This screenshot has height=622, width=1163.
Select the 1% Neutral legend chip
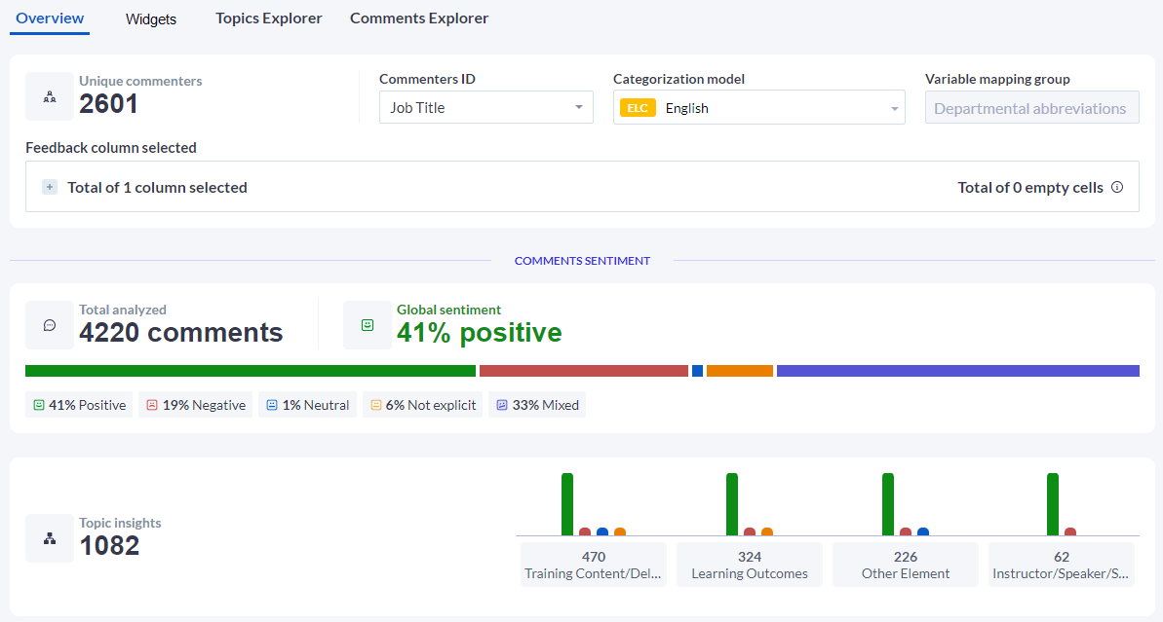[x=308, y=405]
